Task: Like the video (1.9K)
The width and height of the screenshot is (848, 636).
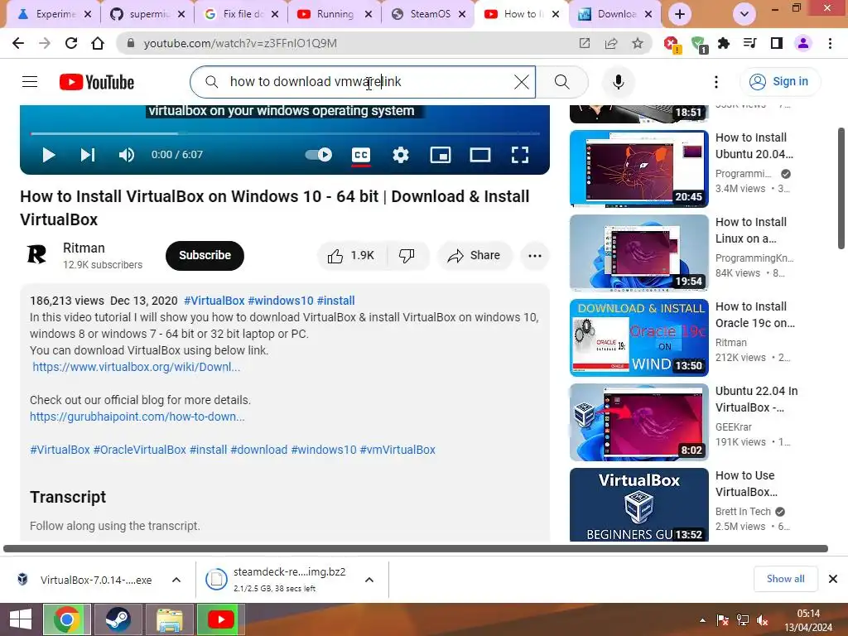Action: tap(351, 255)
